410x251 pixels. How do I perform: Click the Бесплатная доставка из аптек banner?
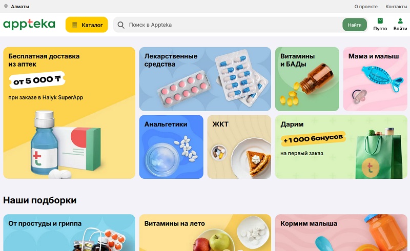[69, 113]
